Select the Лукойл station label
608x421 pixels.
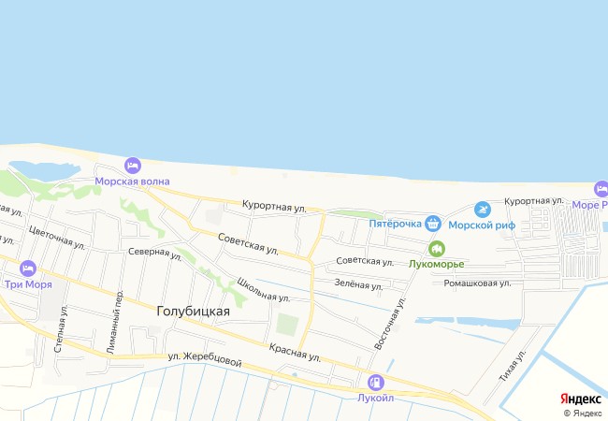coord(375,399)
